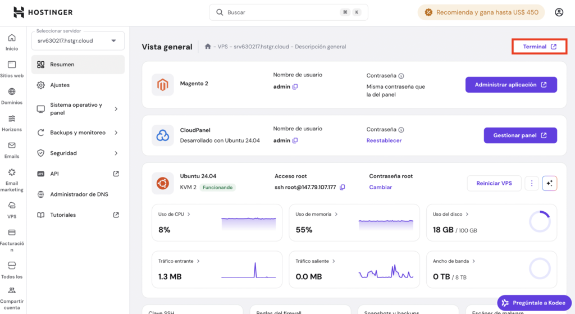Click the Magento 2 logo icon

[x=162, y=84]
